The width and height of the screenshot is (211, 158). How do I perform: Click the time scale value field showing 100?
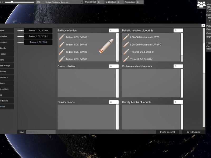coord(40,2)
